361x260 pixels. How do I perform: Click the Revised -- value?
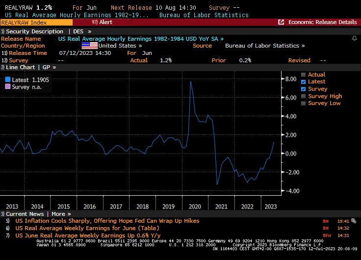click(323, 60)
